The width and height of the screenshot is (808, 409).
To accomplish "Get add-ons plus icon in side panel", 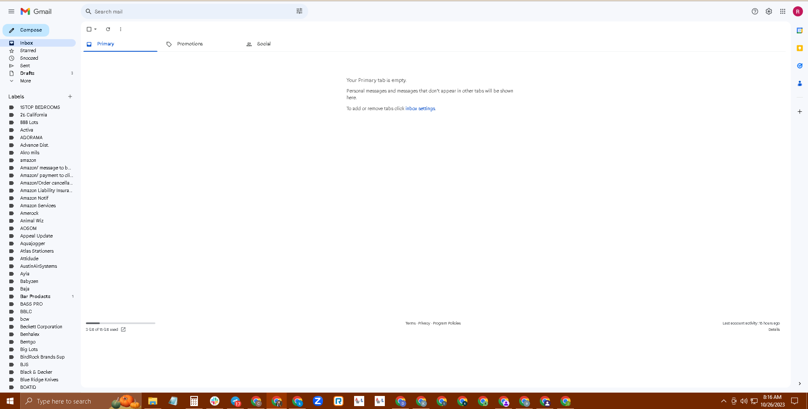I will click(x=800, y=111).
